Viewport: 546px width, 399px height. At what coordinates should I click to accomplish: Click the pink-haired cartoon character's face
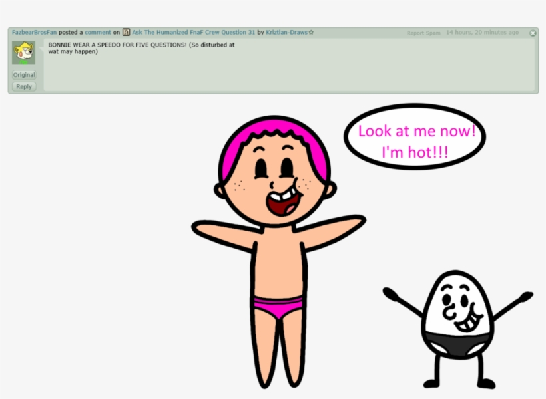click(x=275, y=172)
